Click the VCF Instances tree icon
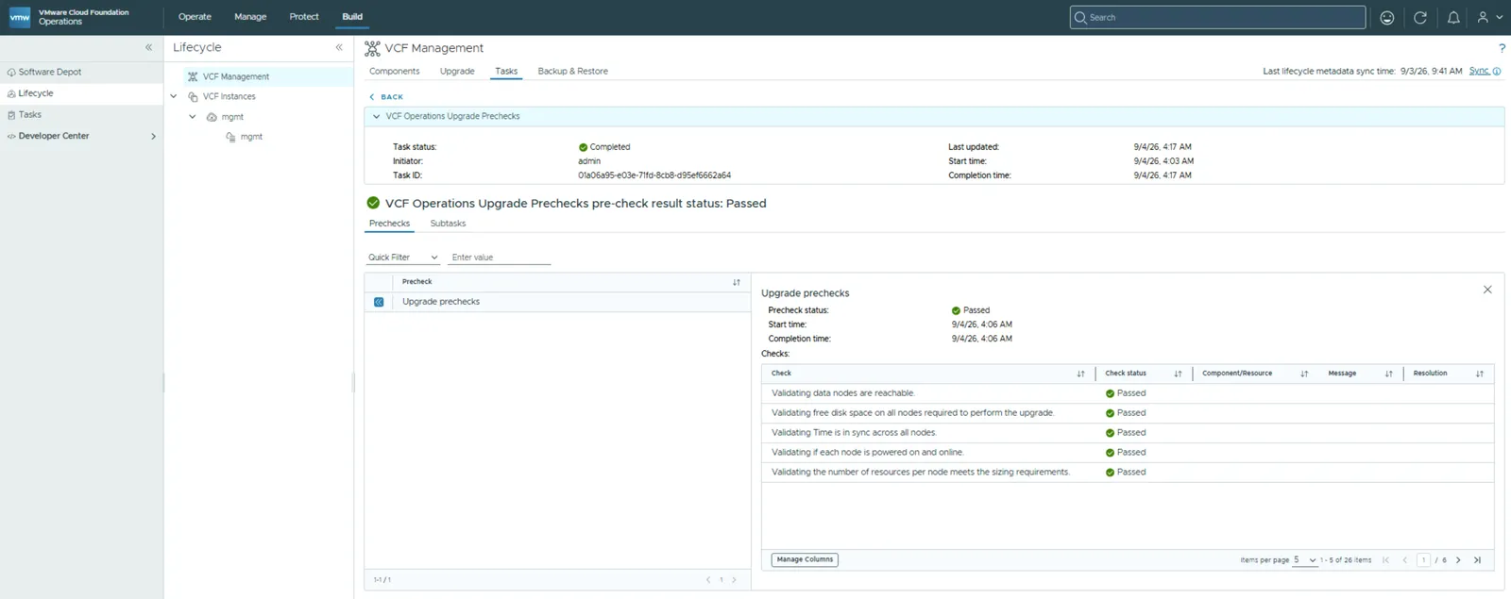Image resolution: width=1511 pixels, height=599 pixels. (194, 96)
